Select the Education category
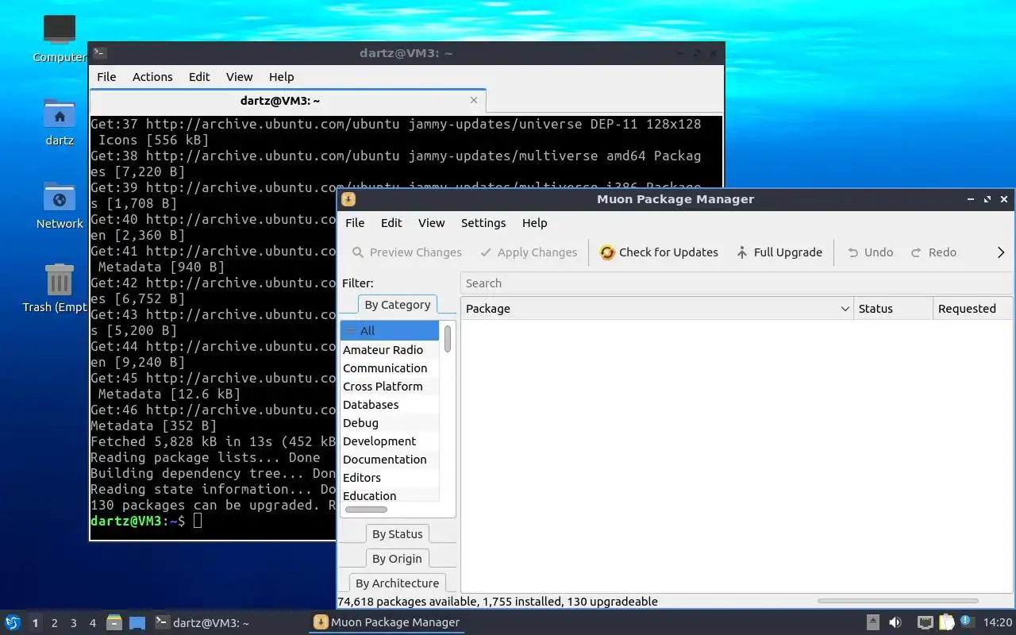The image size is (1016, 635). click(x=389, y=496)
